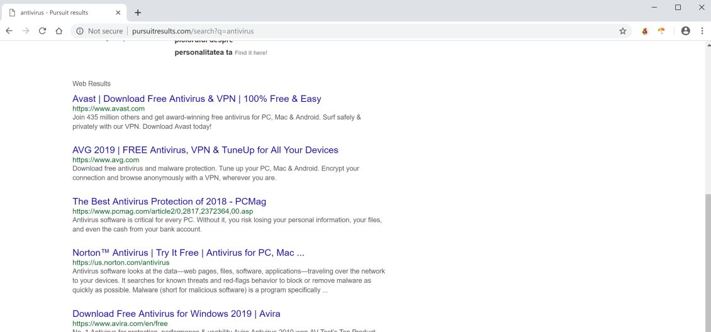Open the browser home page
This screenshot has width=711, height=332.
59,31
